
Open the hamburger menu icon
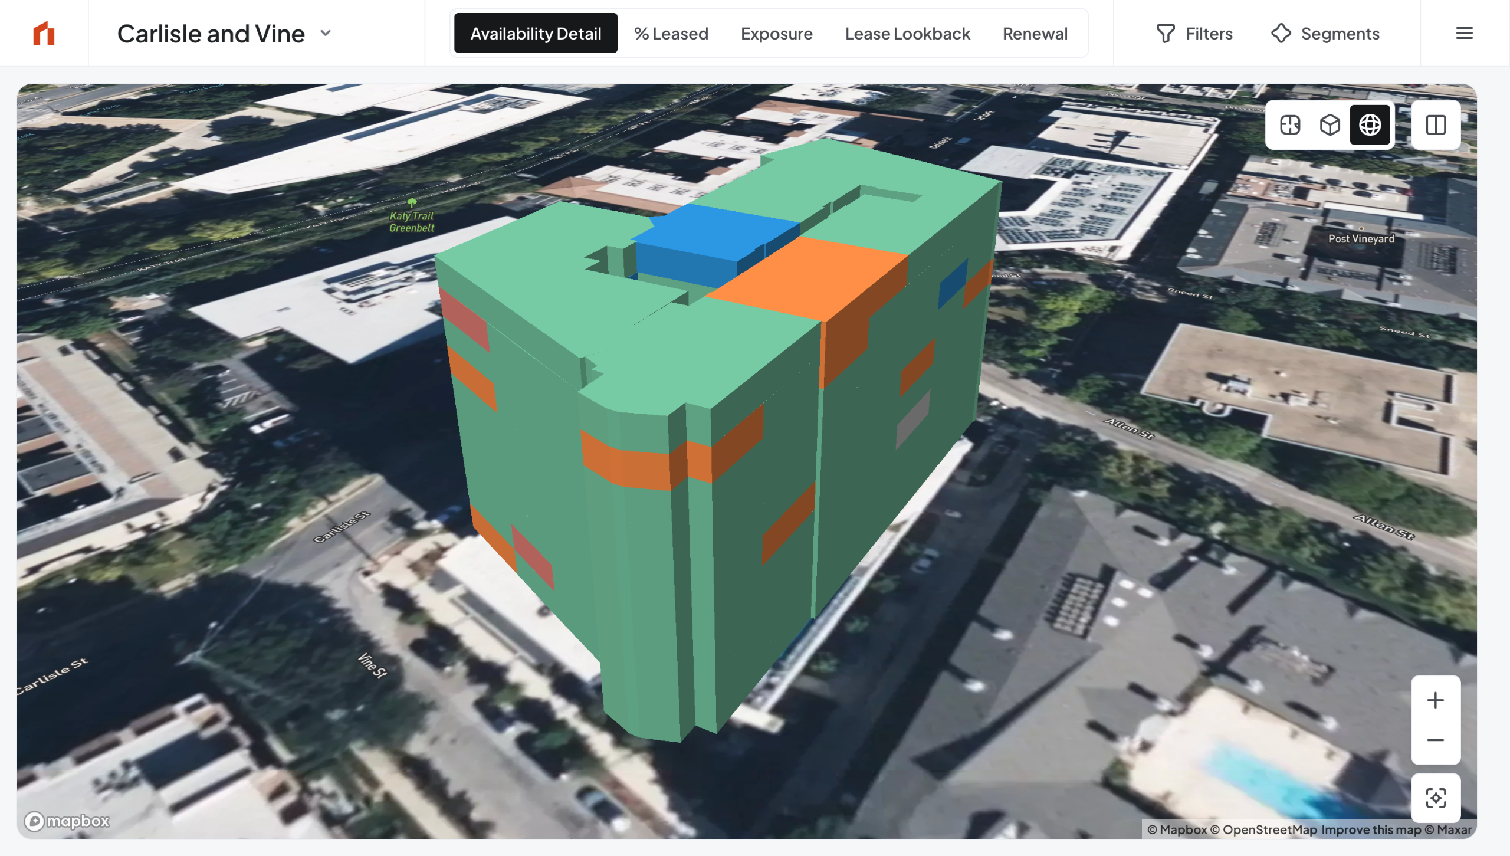tap(1464, 34)
